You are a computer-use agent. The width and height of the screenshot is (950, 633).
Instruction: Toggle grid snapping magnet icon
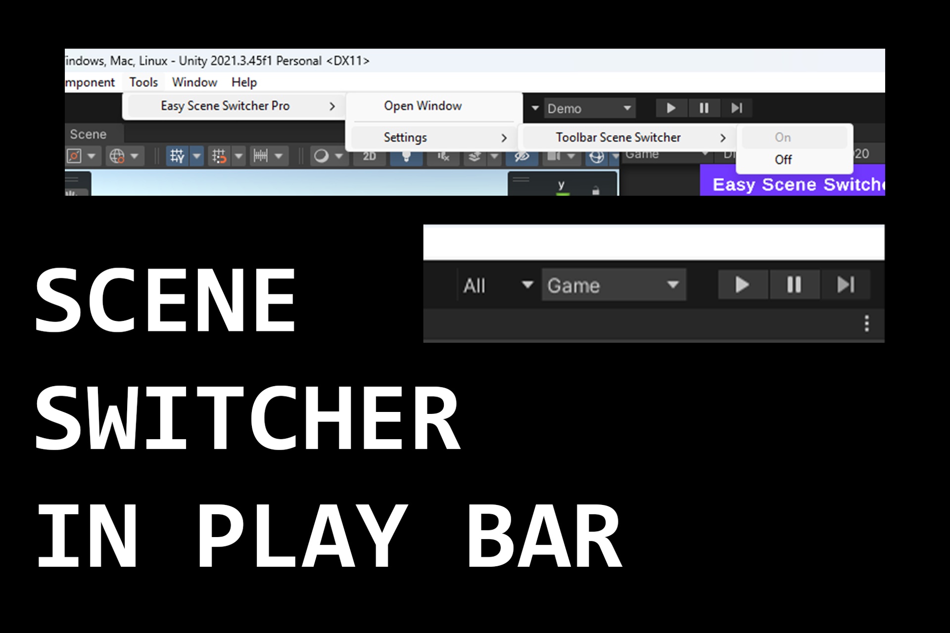219,156
